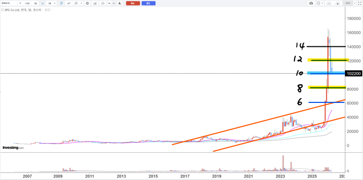The image size is (363, 180).
Task: Open chart settings gear icon
Action: click(x=87, y=3)
